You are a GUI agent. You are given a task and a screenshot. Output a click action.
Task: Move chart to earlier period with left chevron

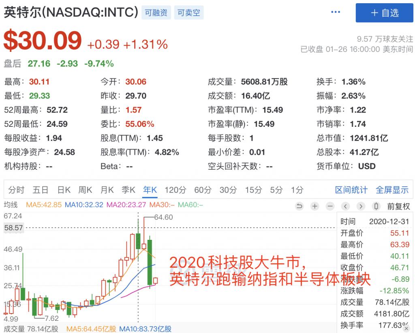[x=345, y=206]
